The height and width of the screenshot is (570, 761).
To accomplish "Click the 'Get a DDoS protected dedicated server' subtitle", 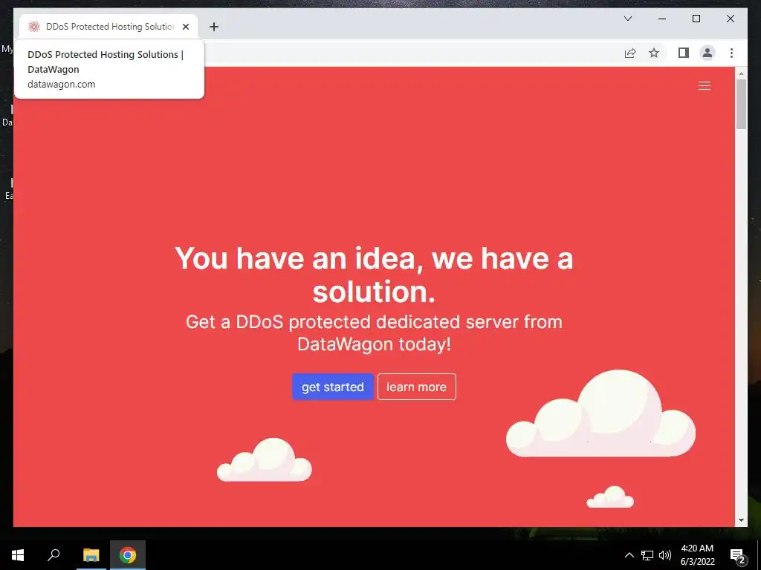I will tap(374, 333).
